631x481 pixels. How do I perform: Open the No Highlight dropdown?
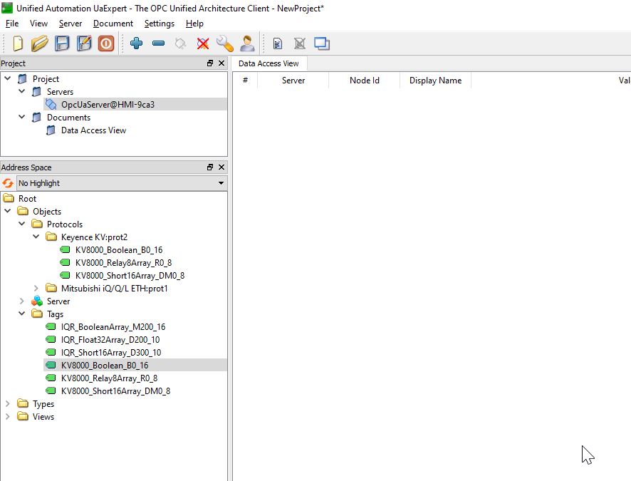pos(122,183)
